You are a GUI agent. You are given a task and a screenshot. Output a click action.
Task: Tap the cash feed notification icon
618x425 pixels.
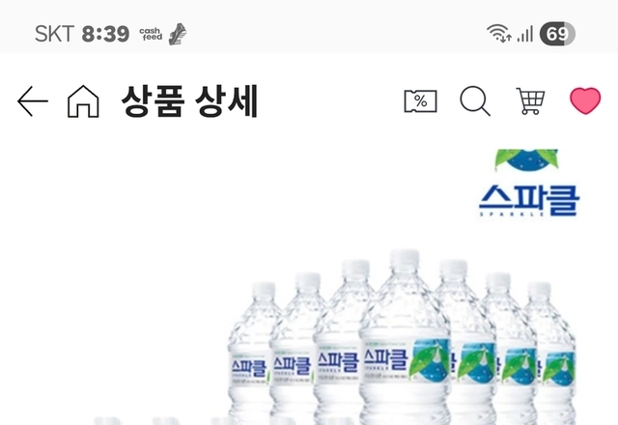tap(151, 34)
